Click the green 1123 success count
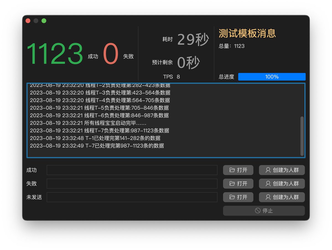Screen dimensions: 332x250 click(x=55, y=54)
